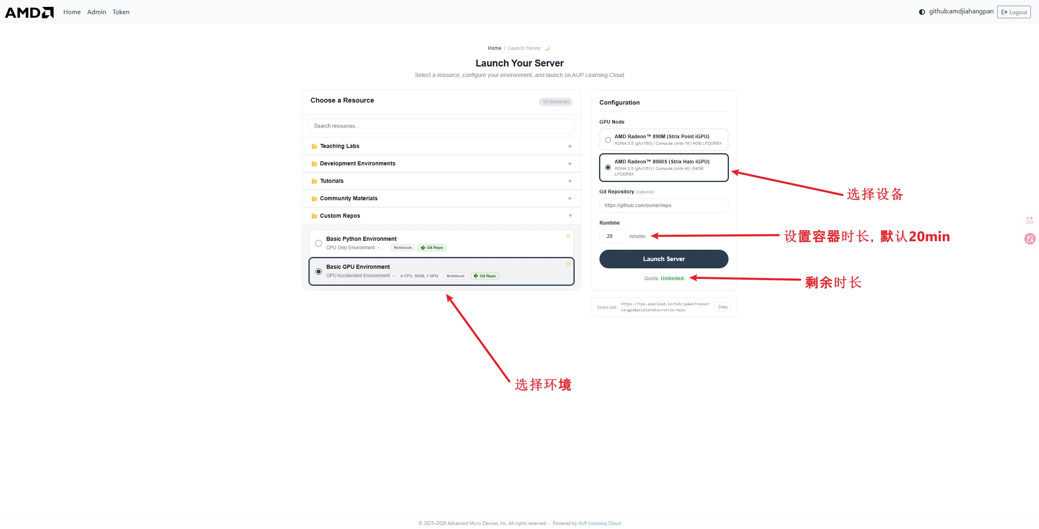Click the Notebook tag on Basic GPU Environment
The height and width of the screenshot is (529, 1039).
[455, 276]
